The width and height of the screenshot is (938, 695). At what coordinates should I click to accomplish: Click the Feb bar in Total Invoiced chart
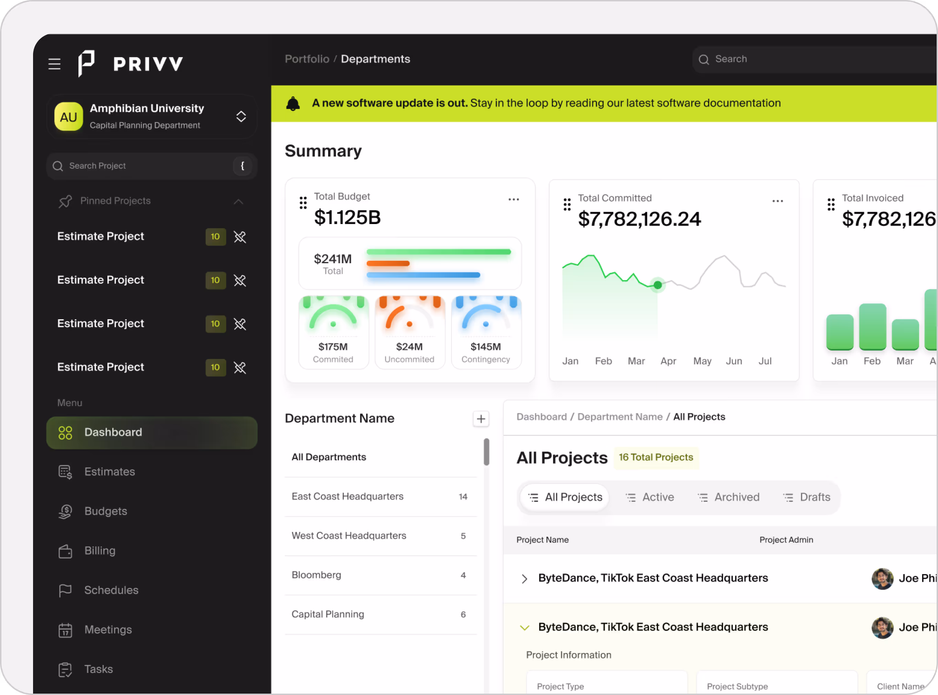click(x=872, y=327)
